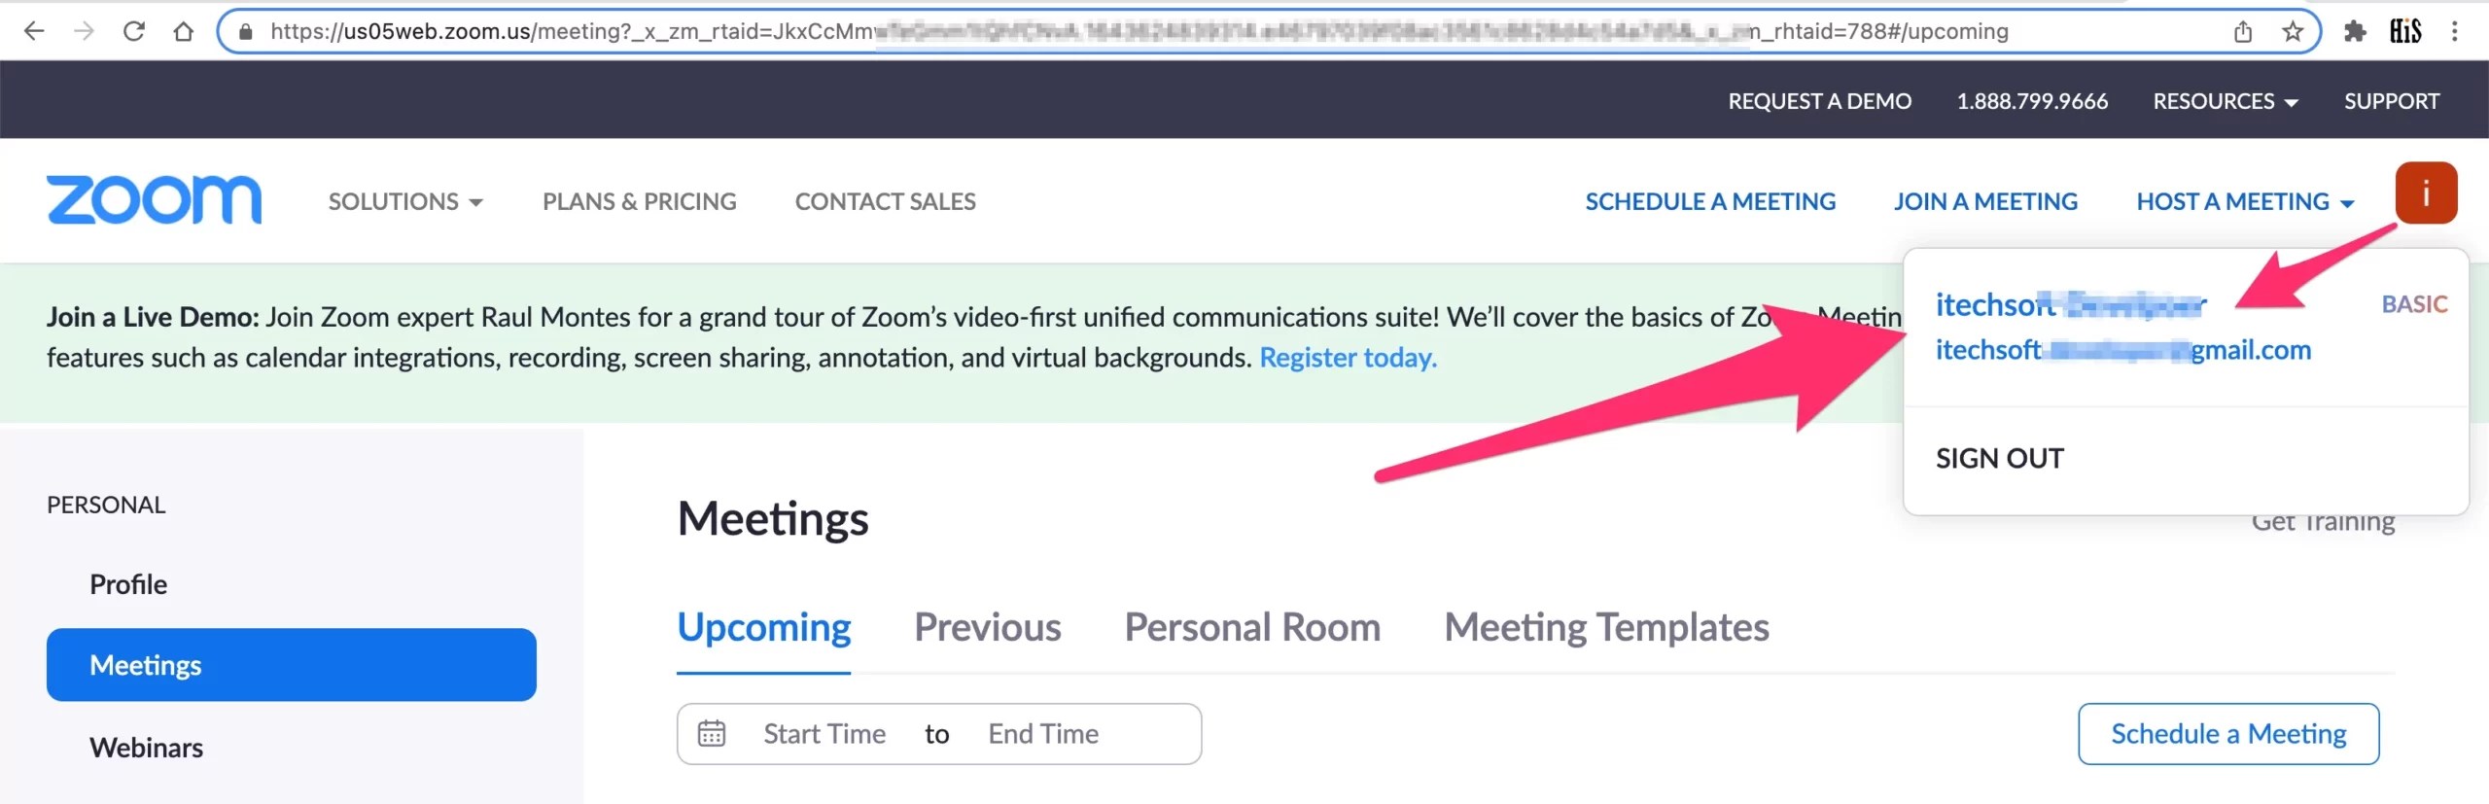Open the browser share icon
Viewport: 2489px width, 804px height.
pos(2243,30)
